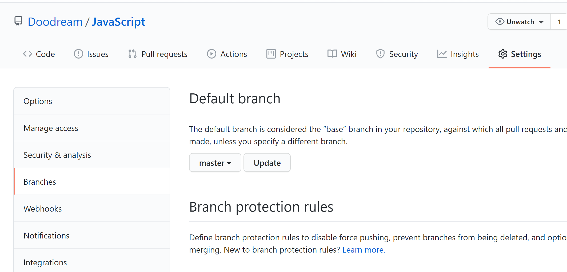This screenshot has width=567, height=272.
Task: Click the Security shield icon
Action: pos(380,54)
